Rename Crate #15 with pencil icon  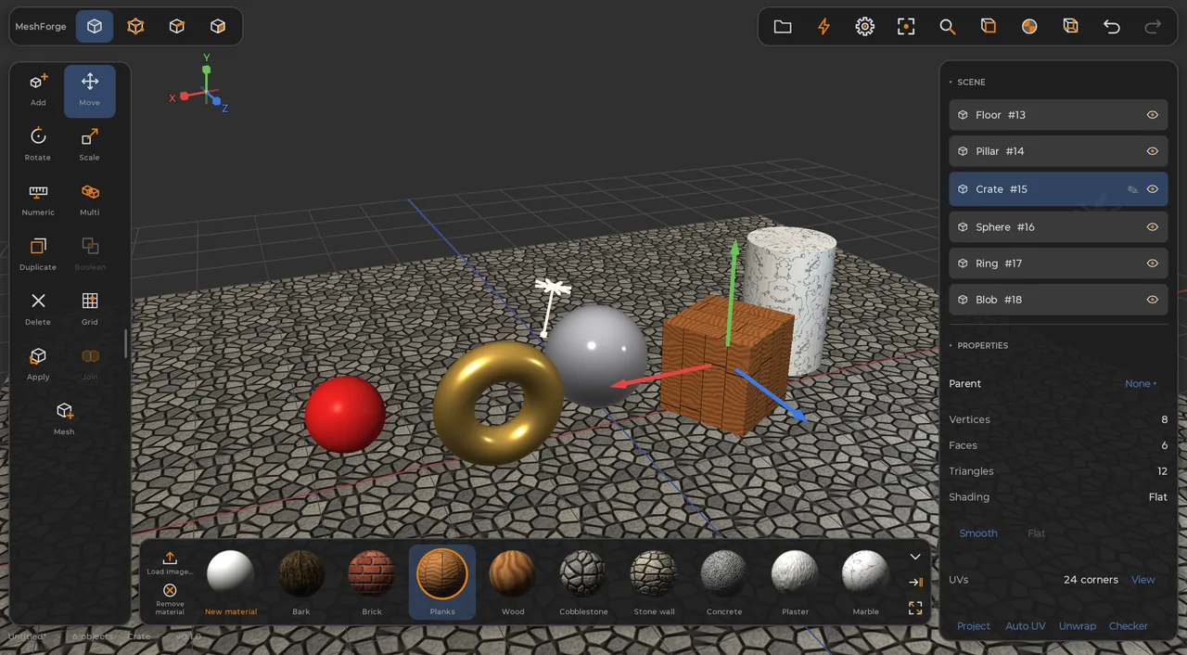[1132, 189]
